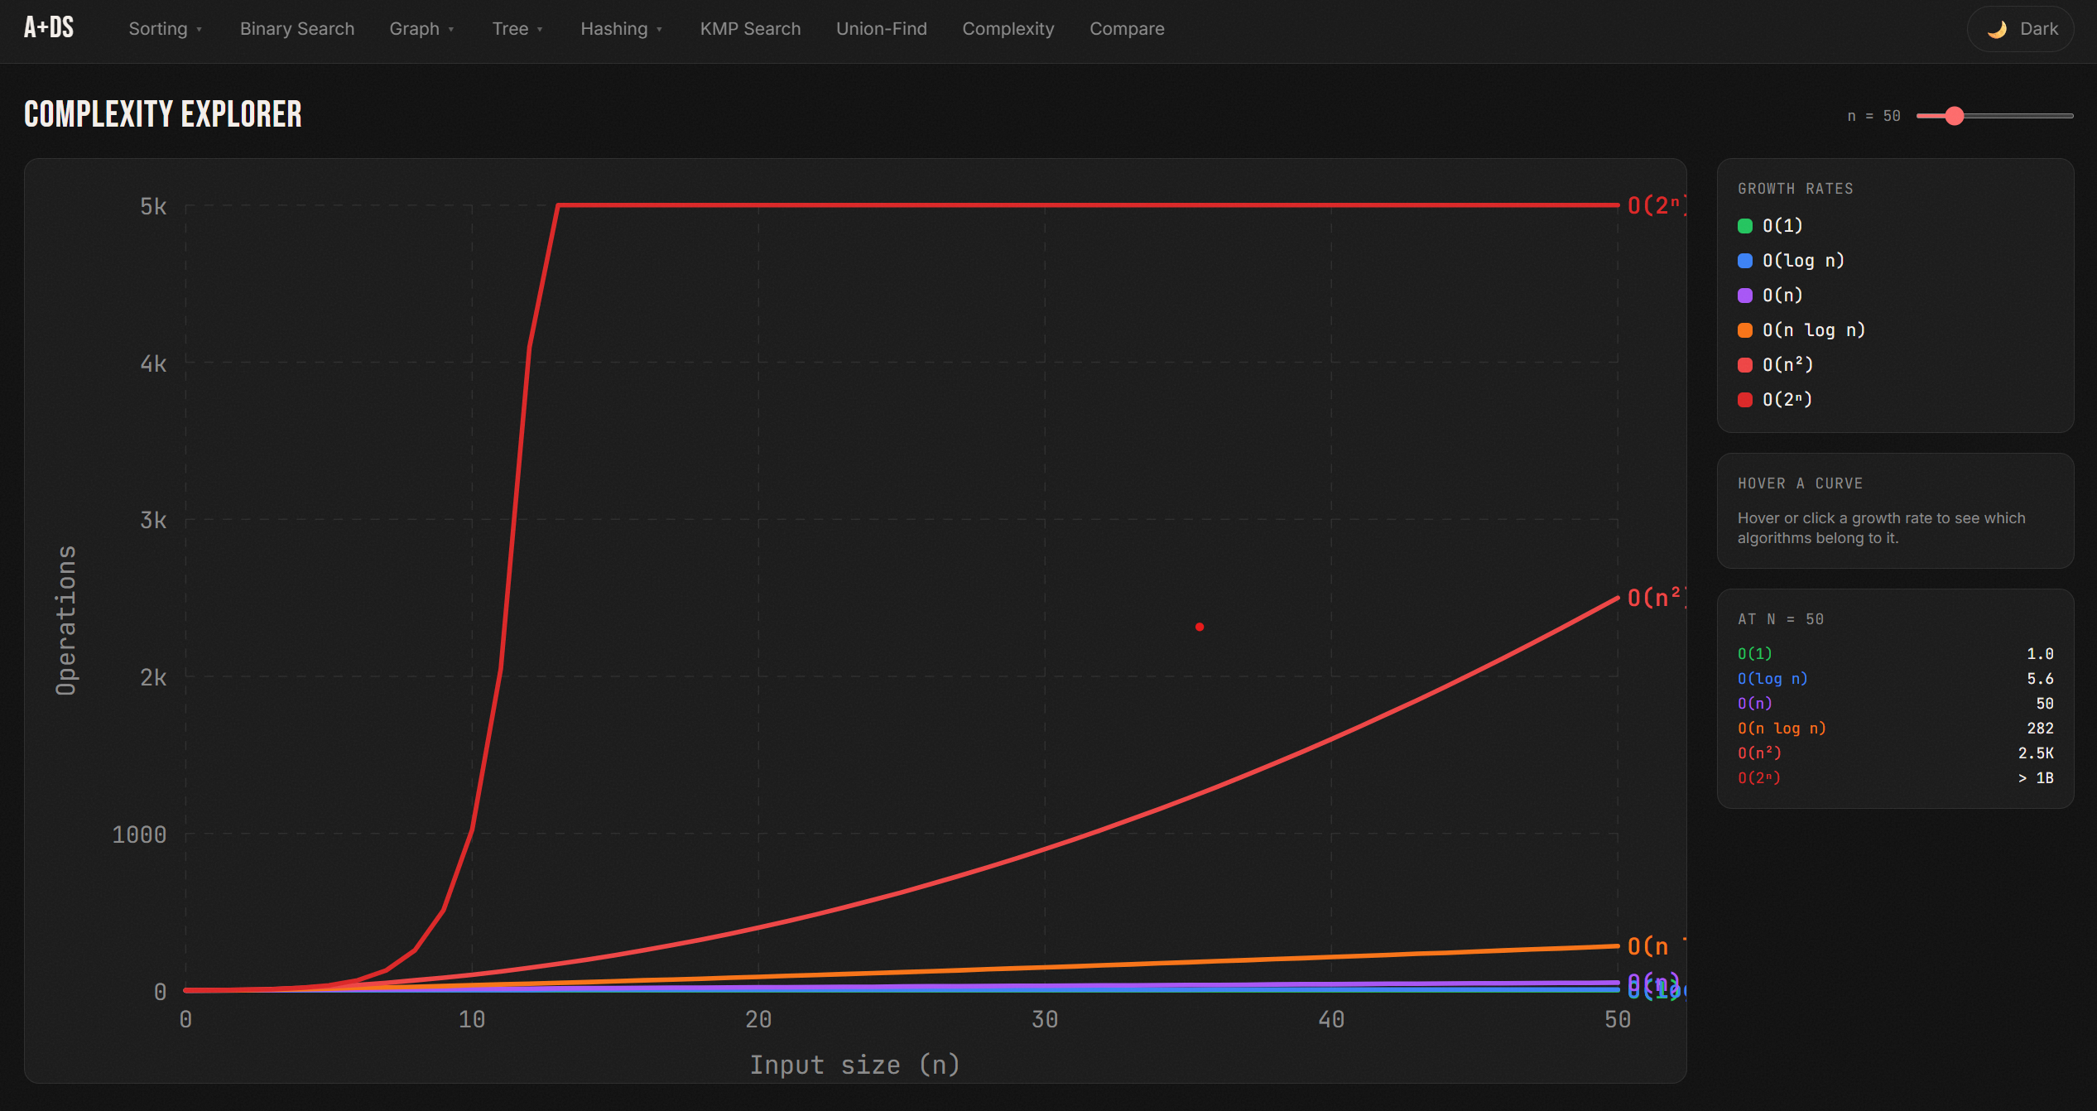Go to the Union-Find section
Image resolution: width=2097 pixels, height=1111 pixels.
point(882,28)
